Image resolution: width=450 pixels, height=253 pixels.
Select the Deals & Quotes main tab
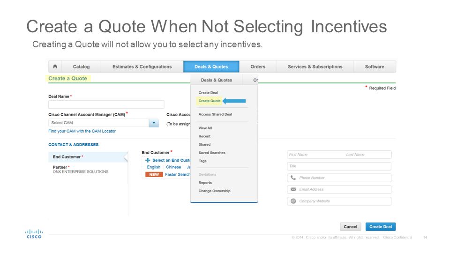211,67
